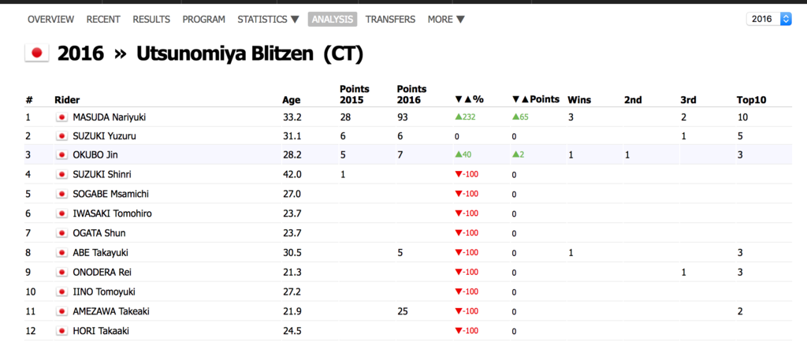The height and width of the screenshot is (364, 807).
Task: Open the Results tab
Action: (x=151, y=19)
